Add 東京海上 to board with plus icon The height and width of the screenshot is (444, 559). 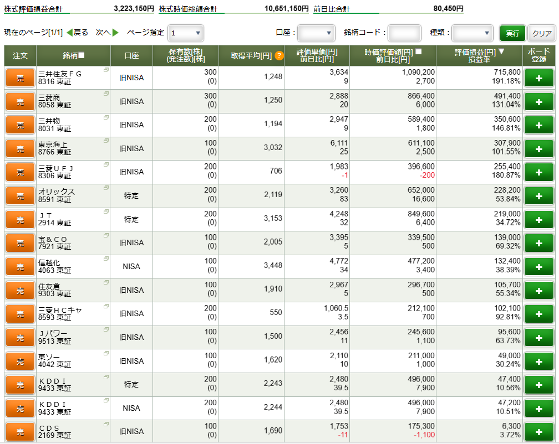coord(538,149)
